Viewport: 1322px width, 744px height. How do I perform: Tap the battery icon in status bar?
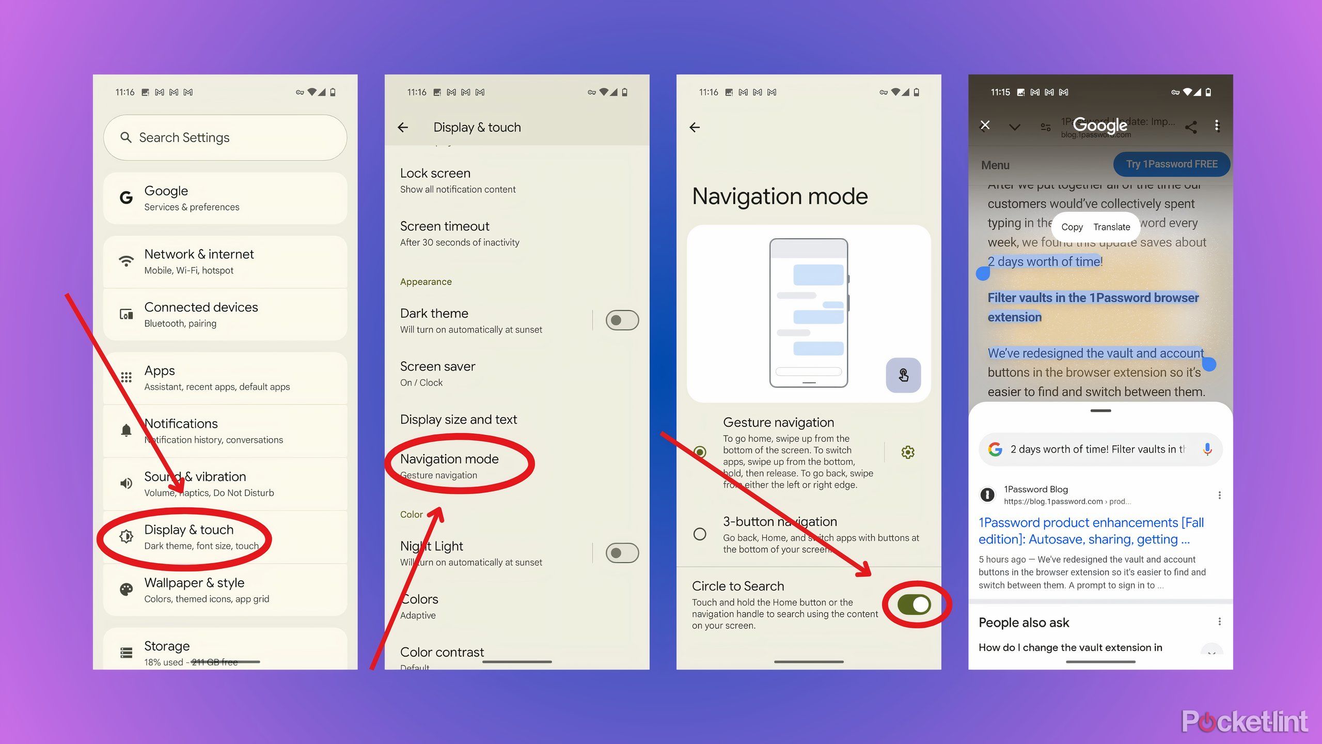click(x=338, y=91)
